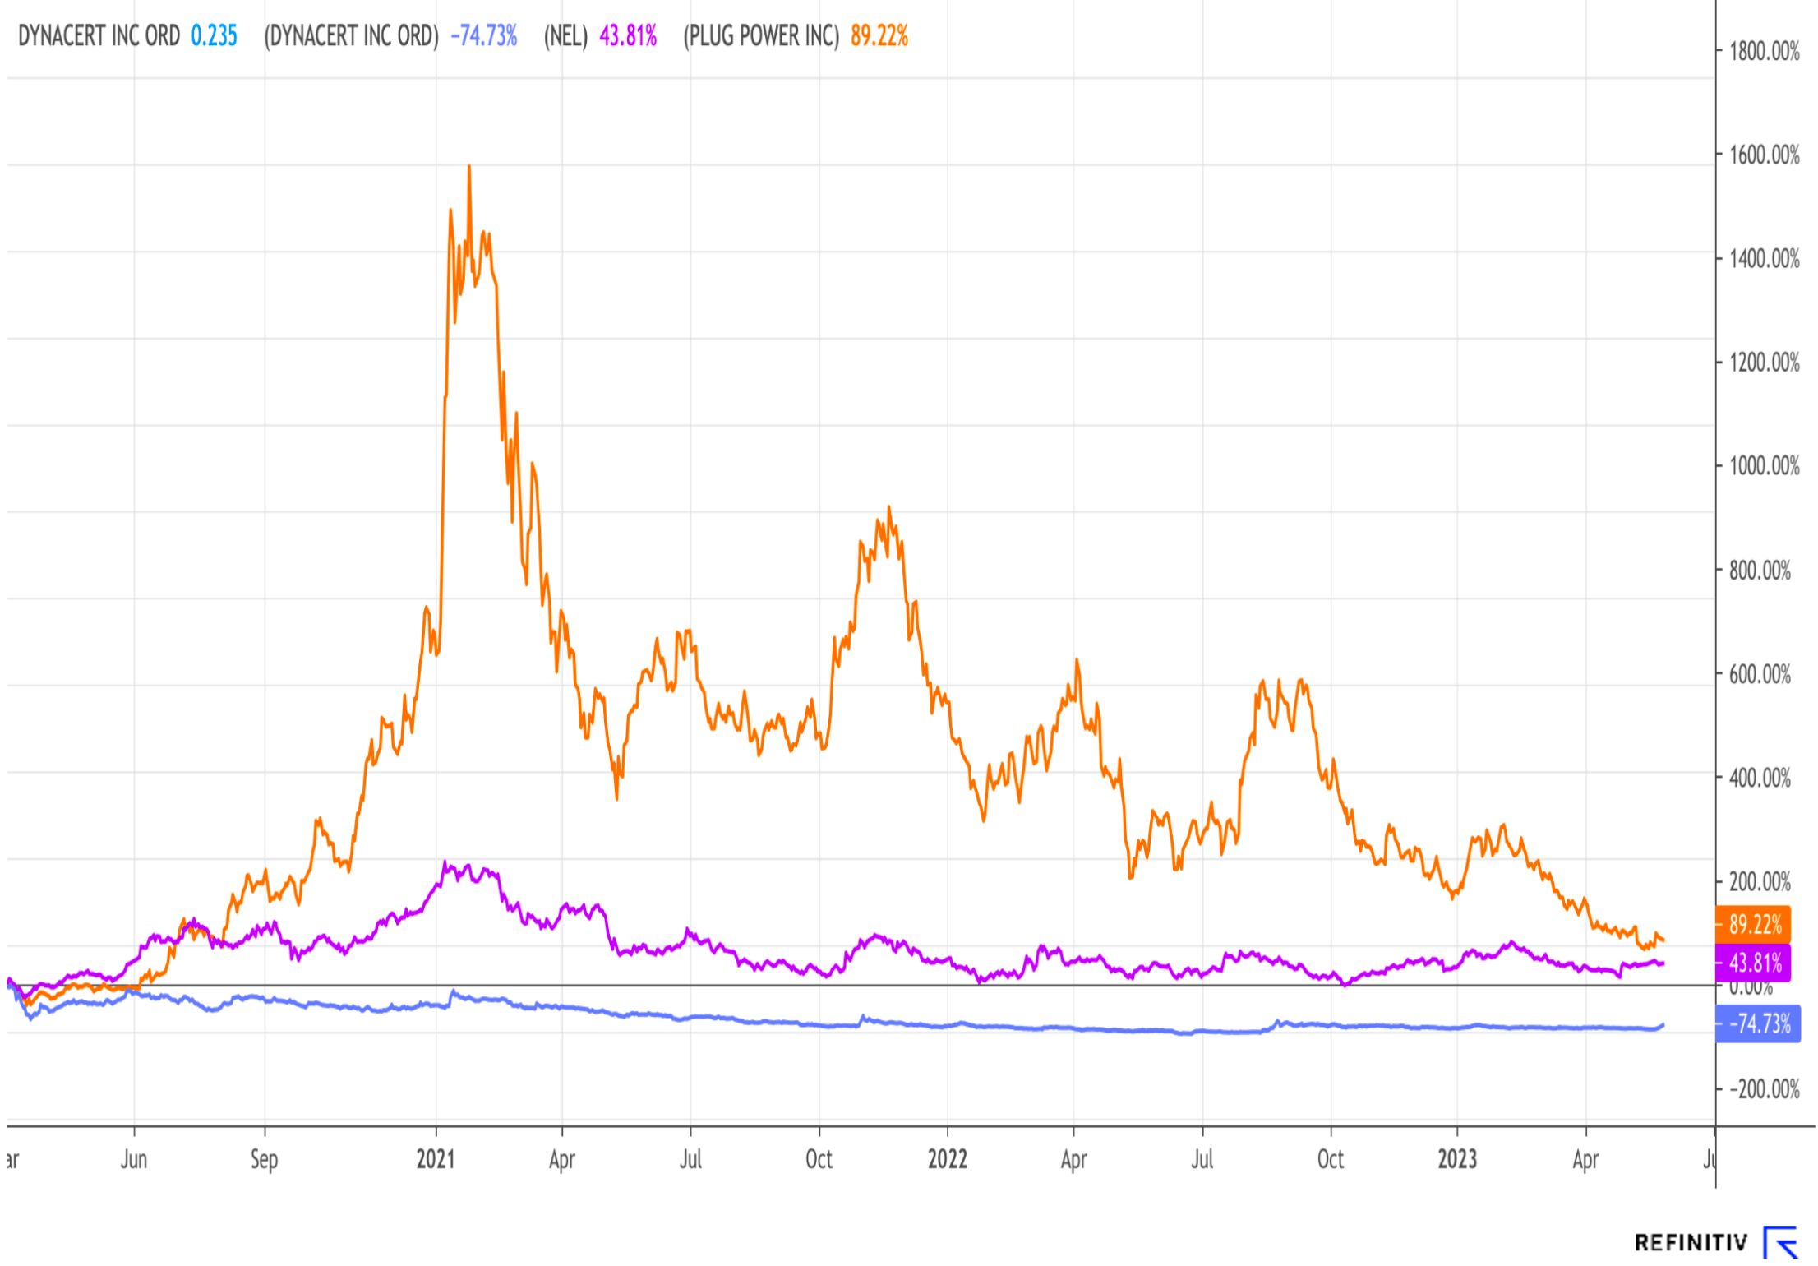Click the orange 89.22% price tag
Image resolution: width=1818 pixels, height=1266 pixels.
tap(1754, 925)
